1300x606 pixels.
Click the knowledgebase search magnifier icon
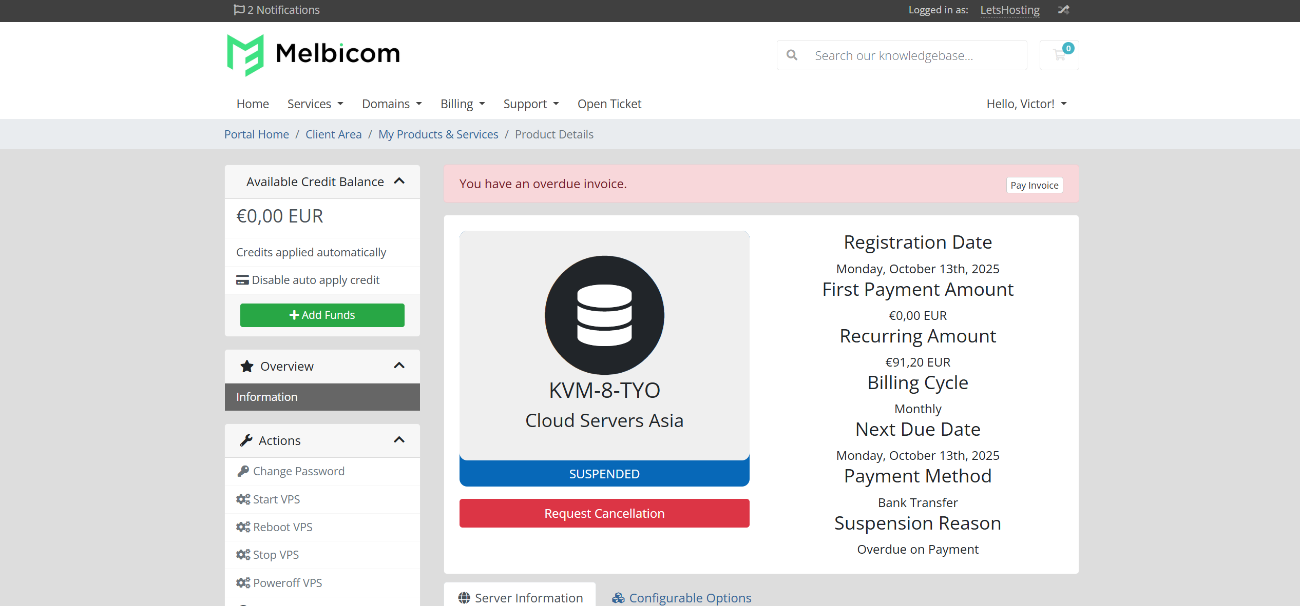(792, 55)
